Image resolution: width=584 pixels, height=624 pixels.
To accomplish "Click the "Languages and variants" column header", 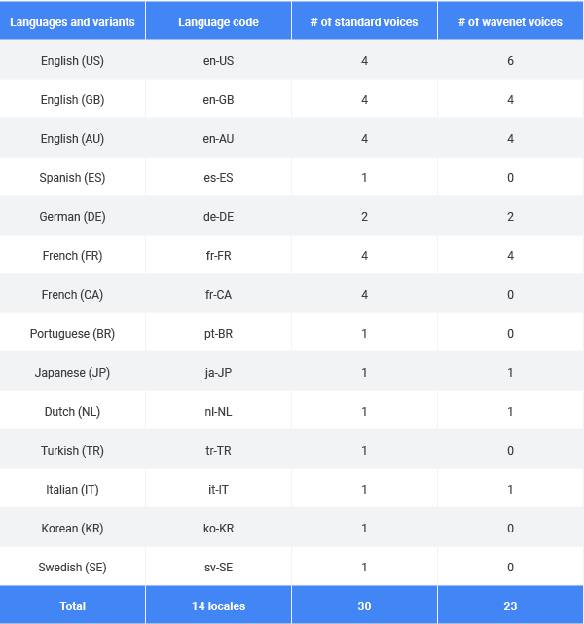I will tap(72, 21).
